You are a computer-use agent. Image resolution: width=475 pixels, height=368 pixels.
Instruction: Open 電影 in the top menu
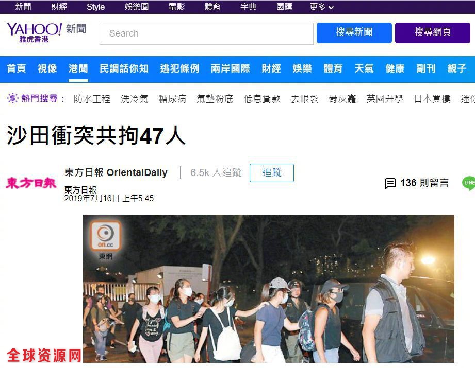tap(176, 7)
